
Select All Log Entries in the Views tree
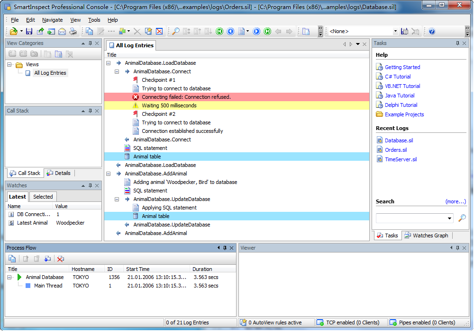click(50, 73)
